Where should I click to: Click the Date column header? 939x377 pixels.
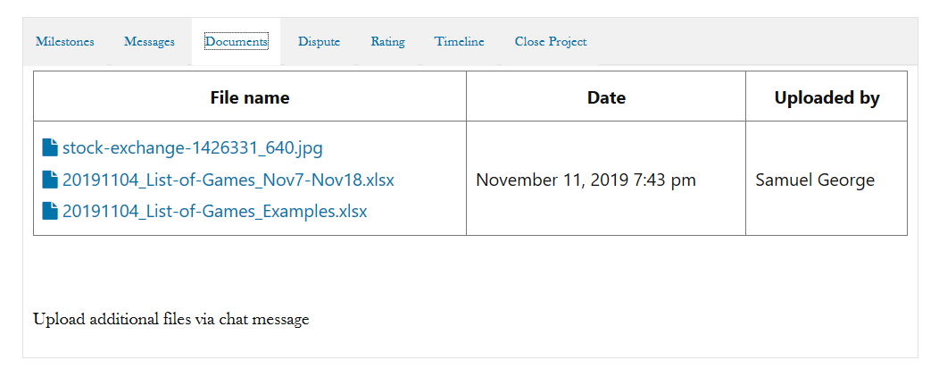[606, 97]
